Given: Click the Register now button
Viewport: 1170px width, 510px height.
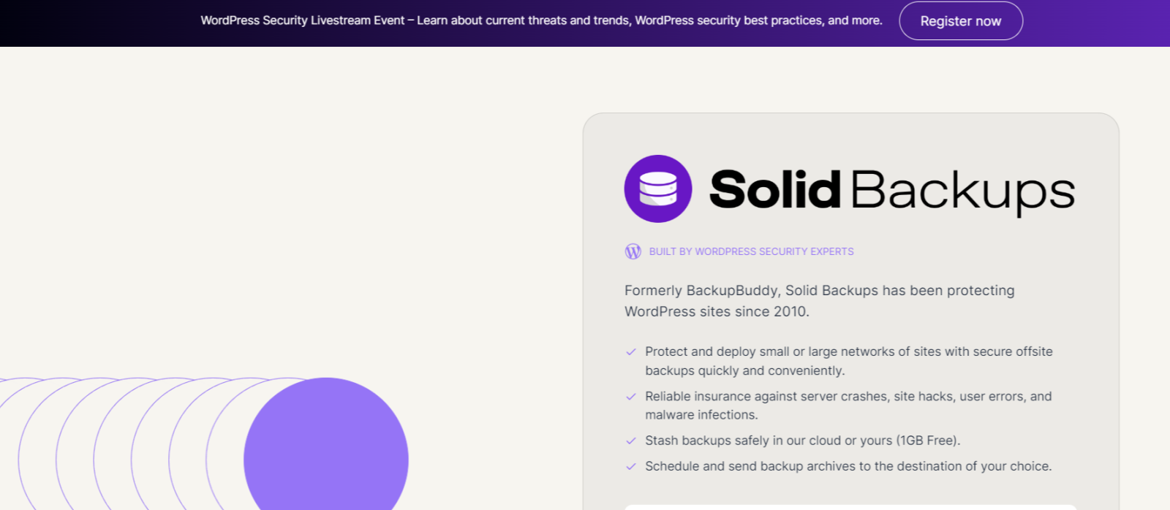Looking at the screenshot, I should [960, 20].
